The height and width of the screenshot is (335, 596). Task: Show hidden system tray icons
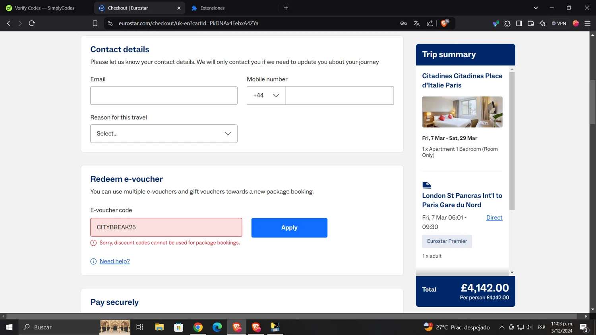click(x=502, y=327)
